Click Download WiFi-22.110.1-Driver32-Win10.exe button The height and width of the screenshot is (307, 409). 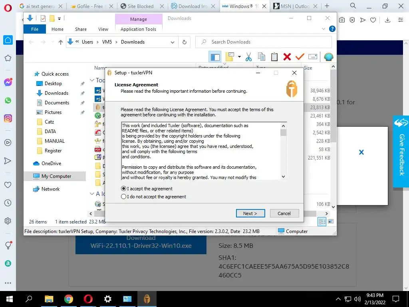[141, 242]
